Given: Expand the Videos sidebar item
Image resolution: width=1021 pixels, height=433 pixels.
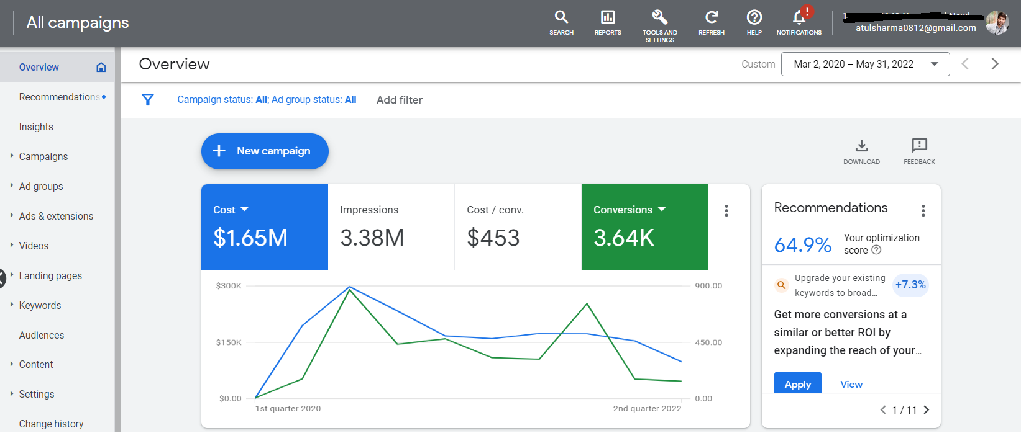Looking at the screenshot, I should 12,245.
